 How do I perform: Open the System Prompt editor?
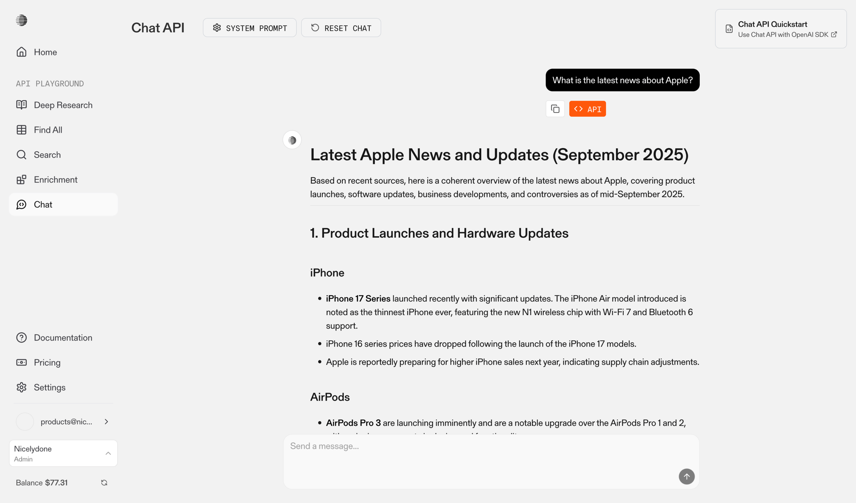(250, 28)
